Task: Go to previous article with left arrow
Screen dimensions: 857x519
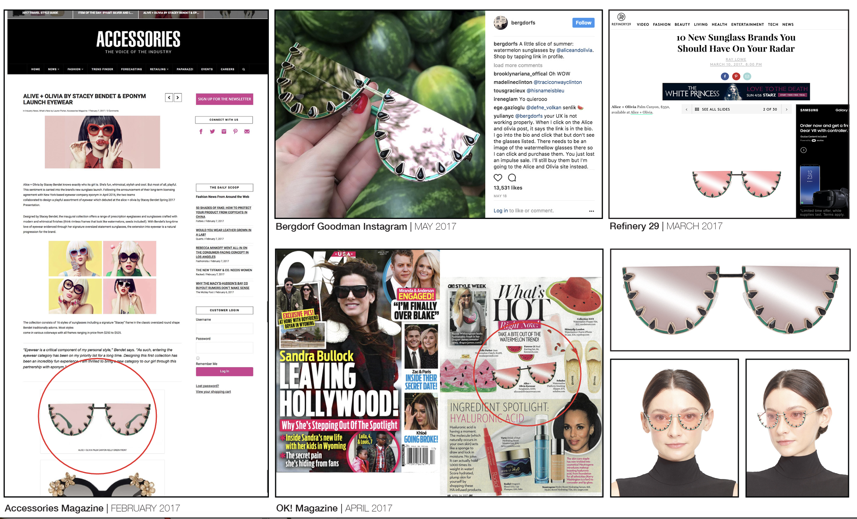Action: (x=169, y=97)
